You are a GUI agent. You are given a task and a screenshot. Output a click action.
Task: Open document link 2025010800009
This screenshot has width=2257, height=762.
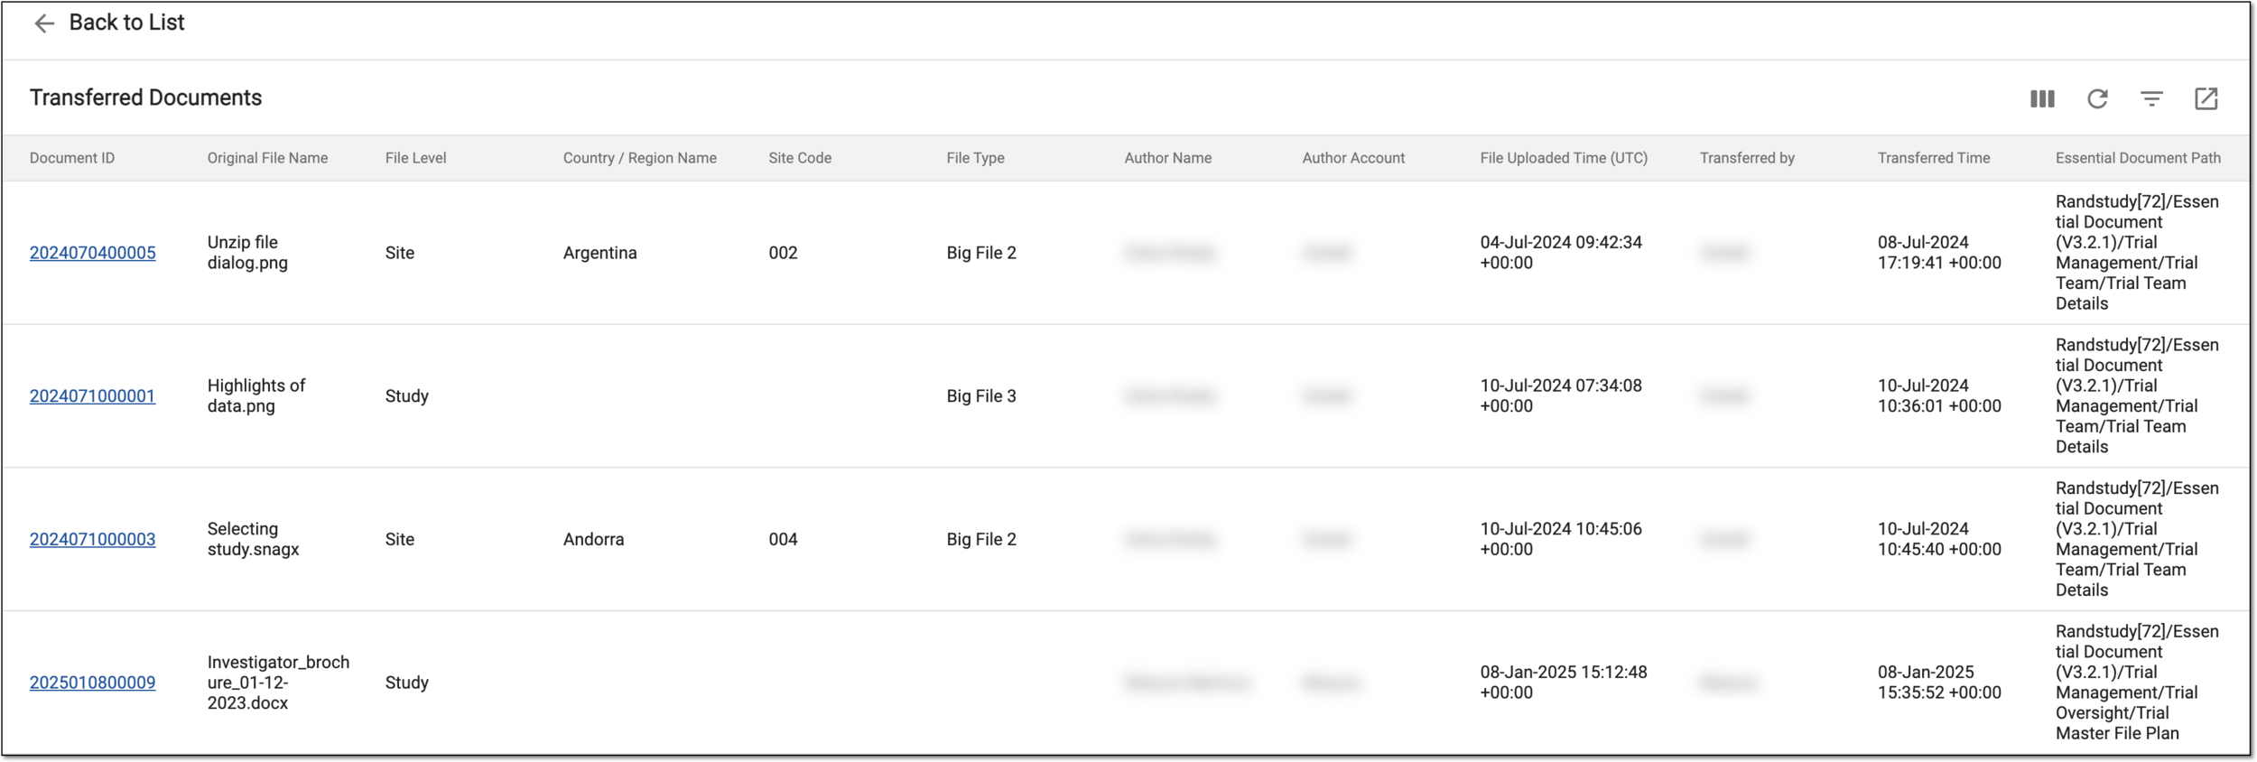(92, 683)
